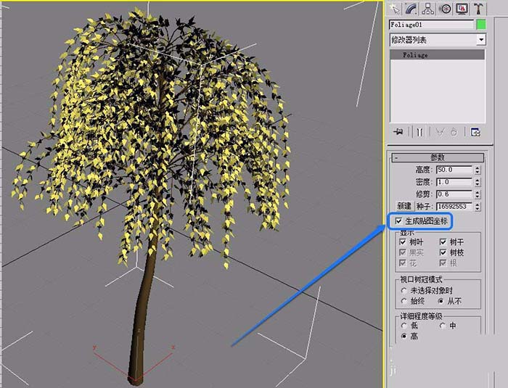
Task: Toggle the 根 display checkbox
Action: (x=443, y=263)
